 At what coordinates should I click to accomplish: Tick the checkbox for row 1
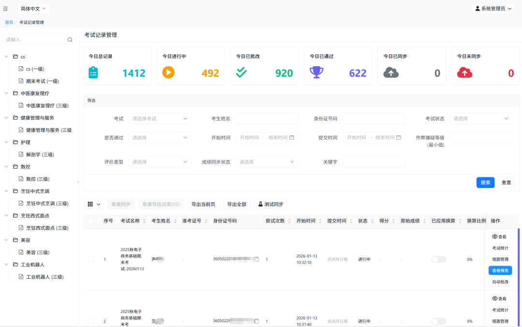(91, 259)
